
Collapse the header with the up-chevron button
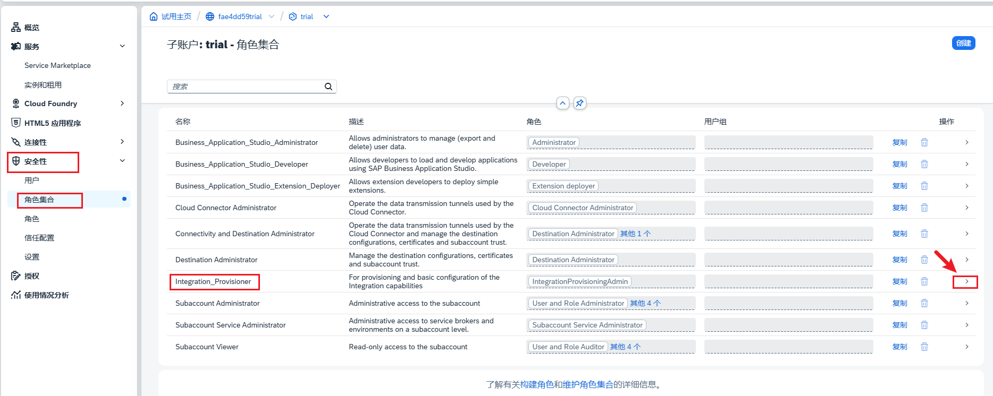click(x=562, y=103)
